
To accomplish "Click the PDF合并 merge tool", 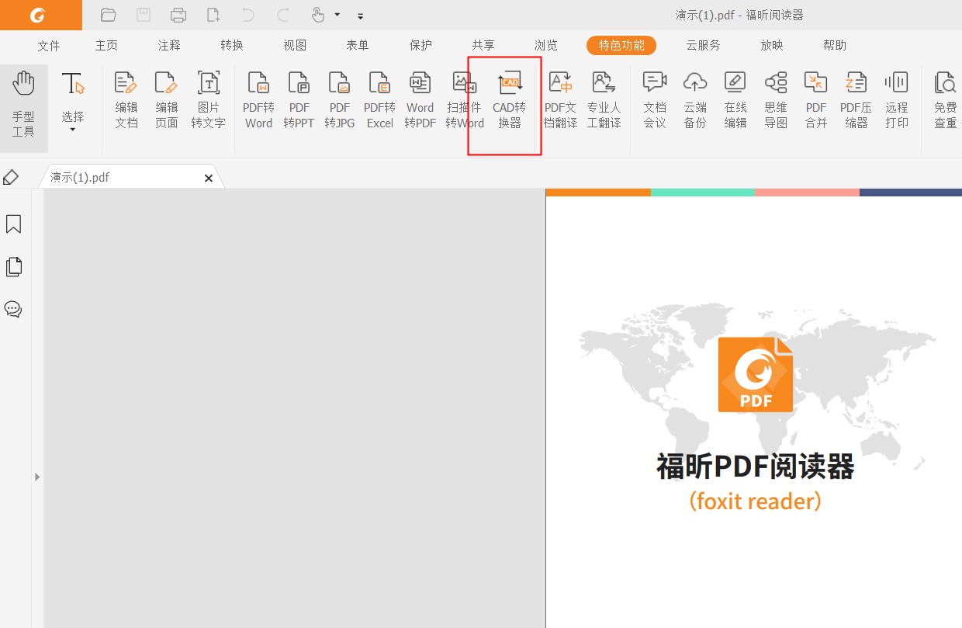I will pos(816,101).
